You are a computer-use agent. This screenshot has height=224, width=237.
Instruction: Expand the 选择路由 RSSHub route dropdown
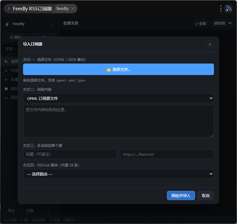pyautogui.click(x=118, y=174)
